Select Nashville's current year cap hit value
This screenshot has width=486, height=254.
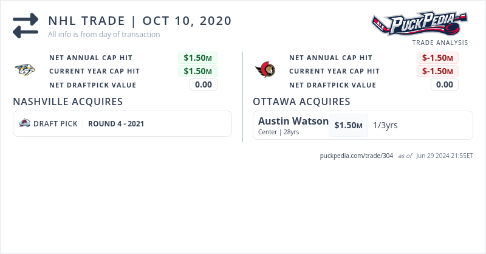point(197,71)
